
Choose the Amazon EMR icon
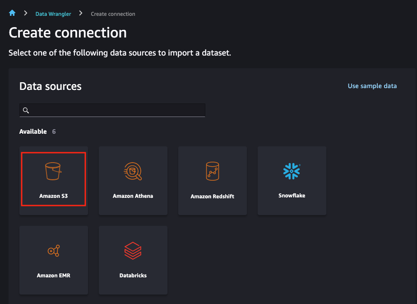coord(54,251)
